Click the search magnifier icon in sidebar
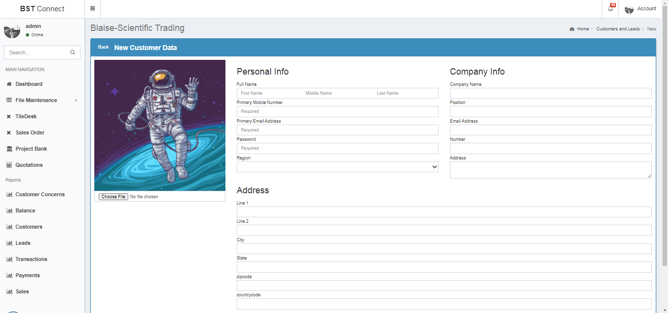 click(73, 52)
